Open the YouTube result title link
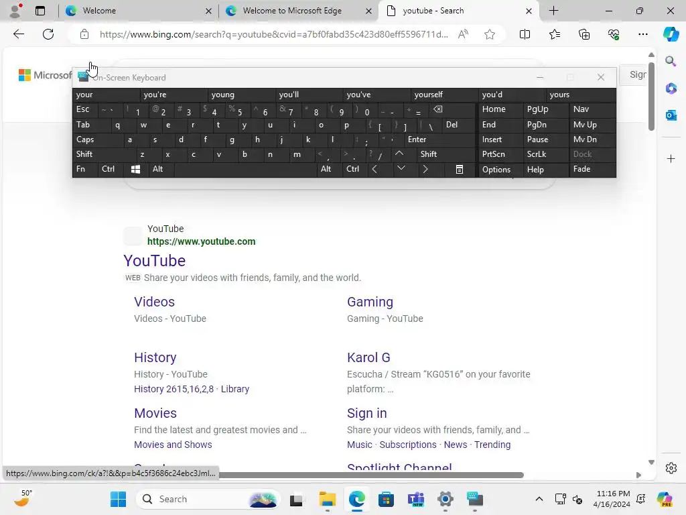The width and height of the screenshot is (686, 515). [155, 261]
